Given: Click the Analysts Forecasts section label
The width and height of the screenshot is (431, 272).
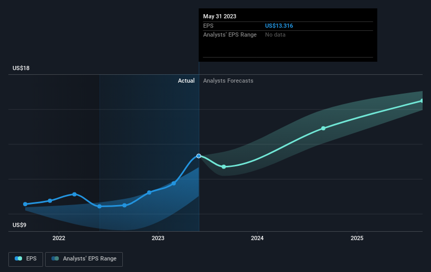Looking at the screenshot, I should click(228, 81).
